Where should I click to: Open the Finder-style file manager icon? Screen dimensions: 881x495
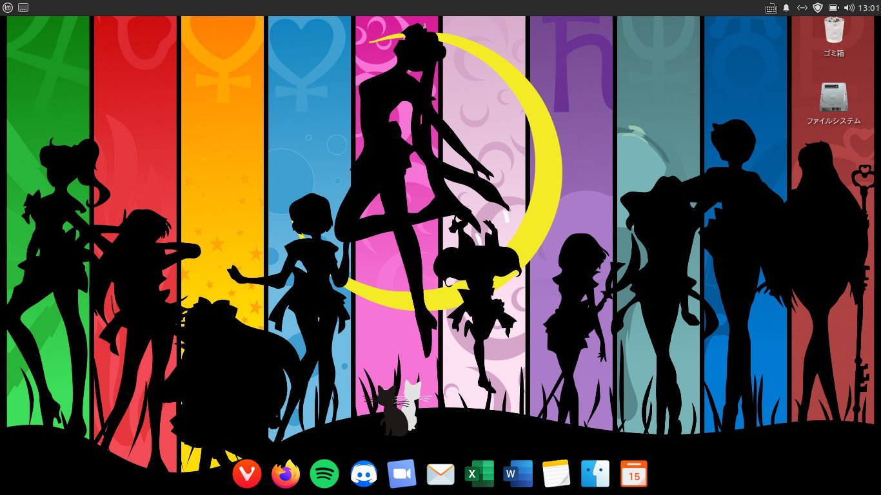pyautogui.click(x=595, y=474)
